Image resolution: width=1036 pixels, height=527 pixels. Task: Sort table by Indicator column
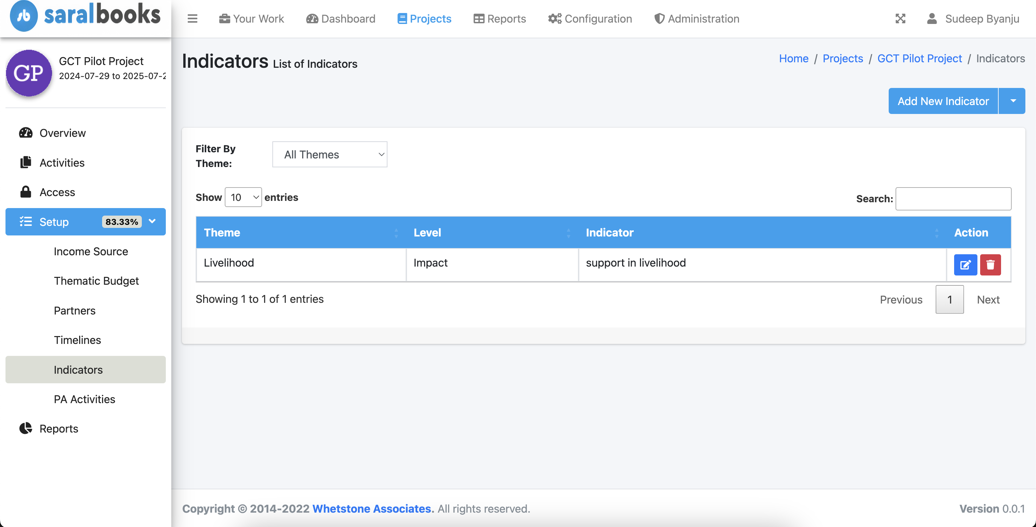point(762,232)
